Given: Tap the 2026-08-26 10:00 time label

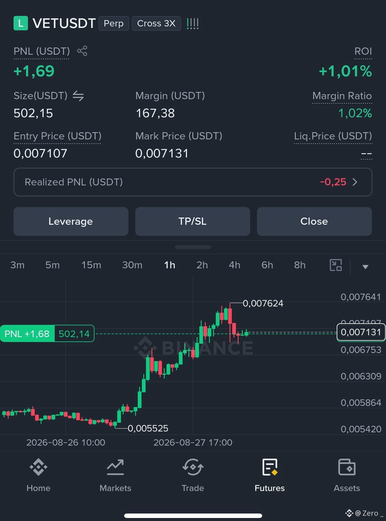Looking at the screenshot, I should 66,443.
